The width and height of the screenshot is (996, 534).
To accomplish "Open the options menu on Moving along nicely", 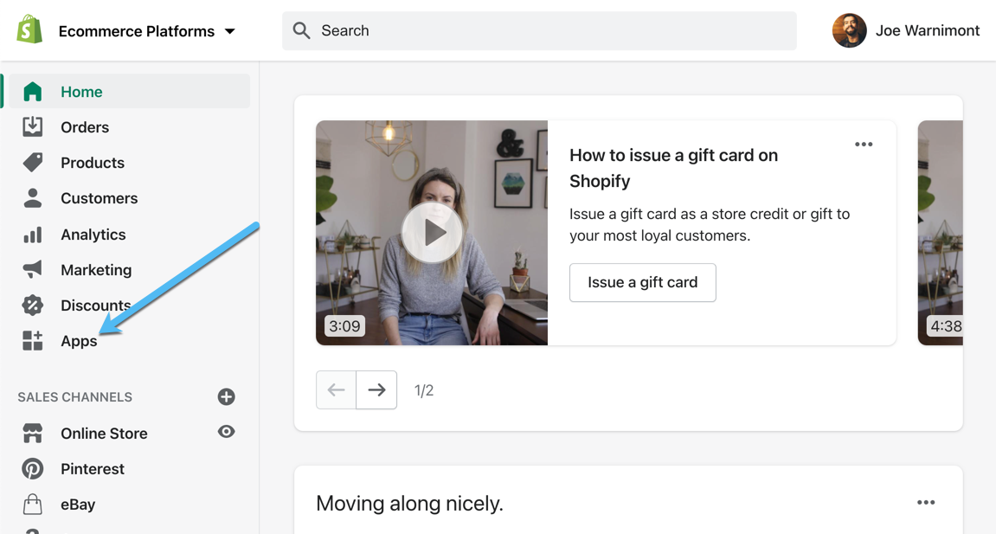I will click(925, 502).
